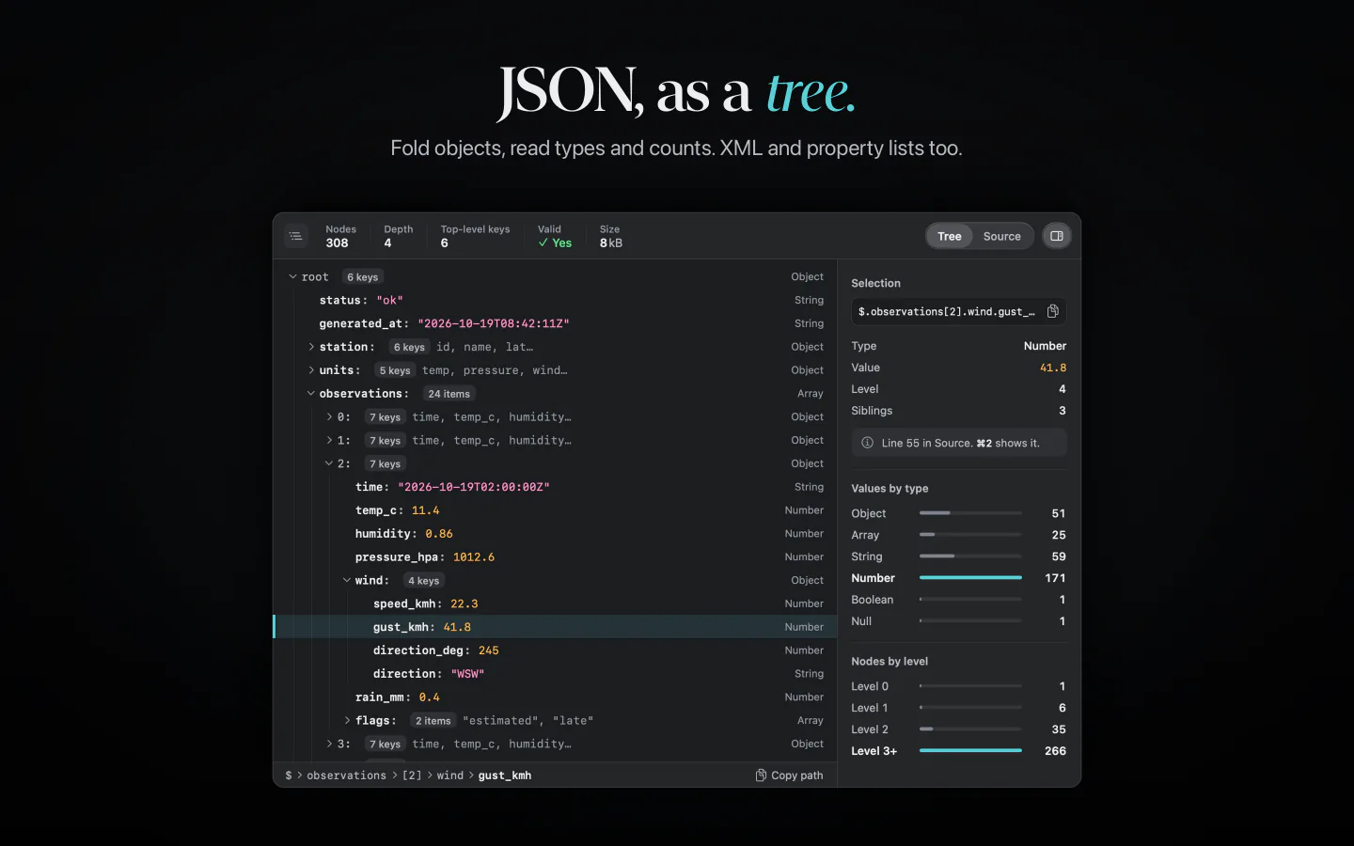Select the direction_deg 245 row
Screen dimensions: 1354x846
(555, 650)
